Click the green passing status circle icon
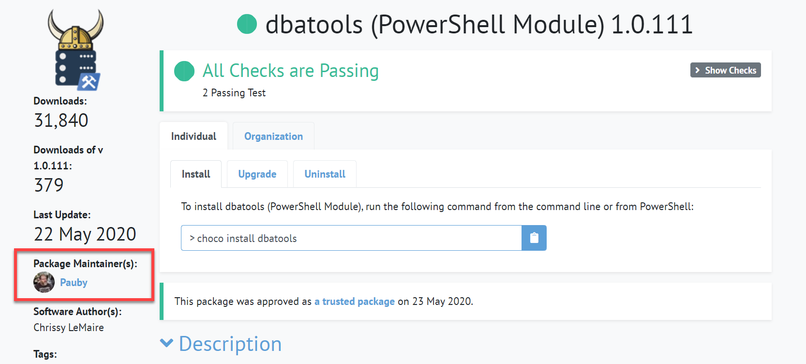Screen dimensions: 806x364 tap(184, 71)
